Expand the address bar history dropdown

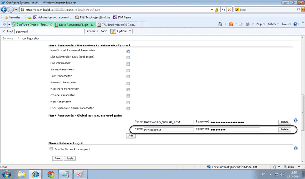click(x=212, y=10)
